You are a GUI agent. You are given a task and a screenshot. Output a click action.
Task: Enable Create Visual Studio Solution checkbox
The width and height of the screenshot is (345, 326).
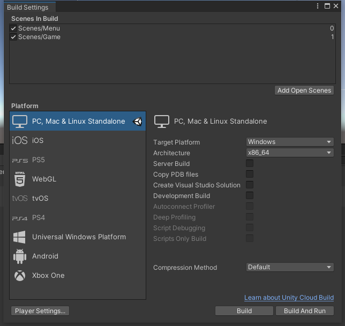pos(250,185)
